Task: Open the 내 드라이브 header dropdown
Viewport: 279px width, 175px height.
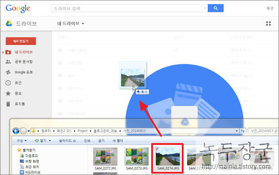Action: point(71,23)
